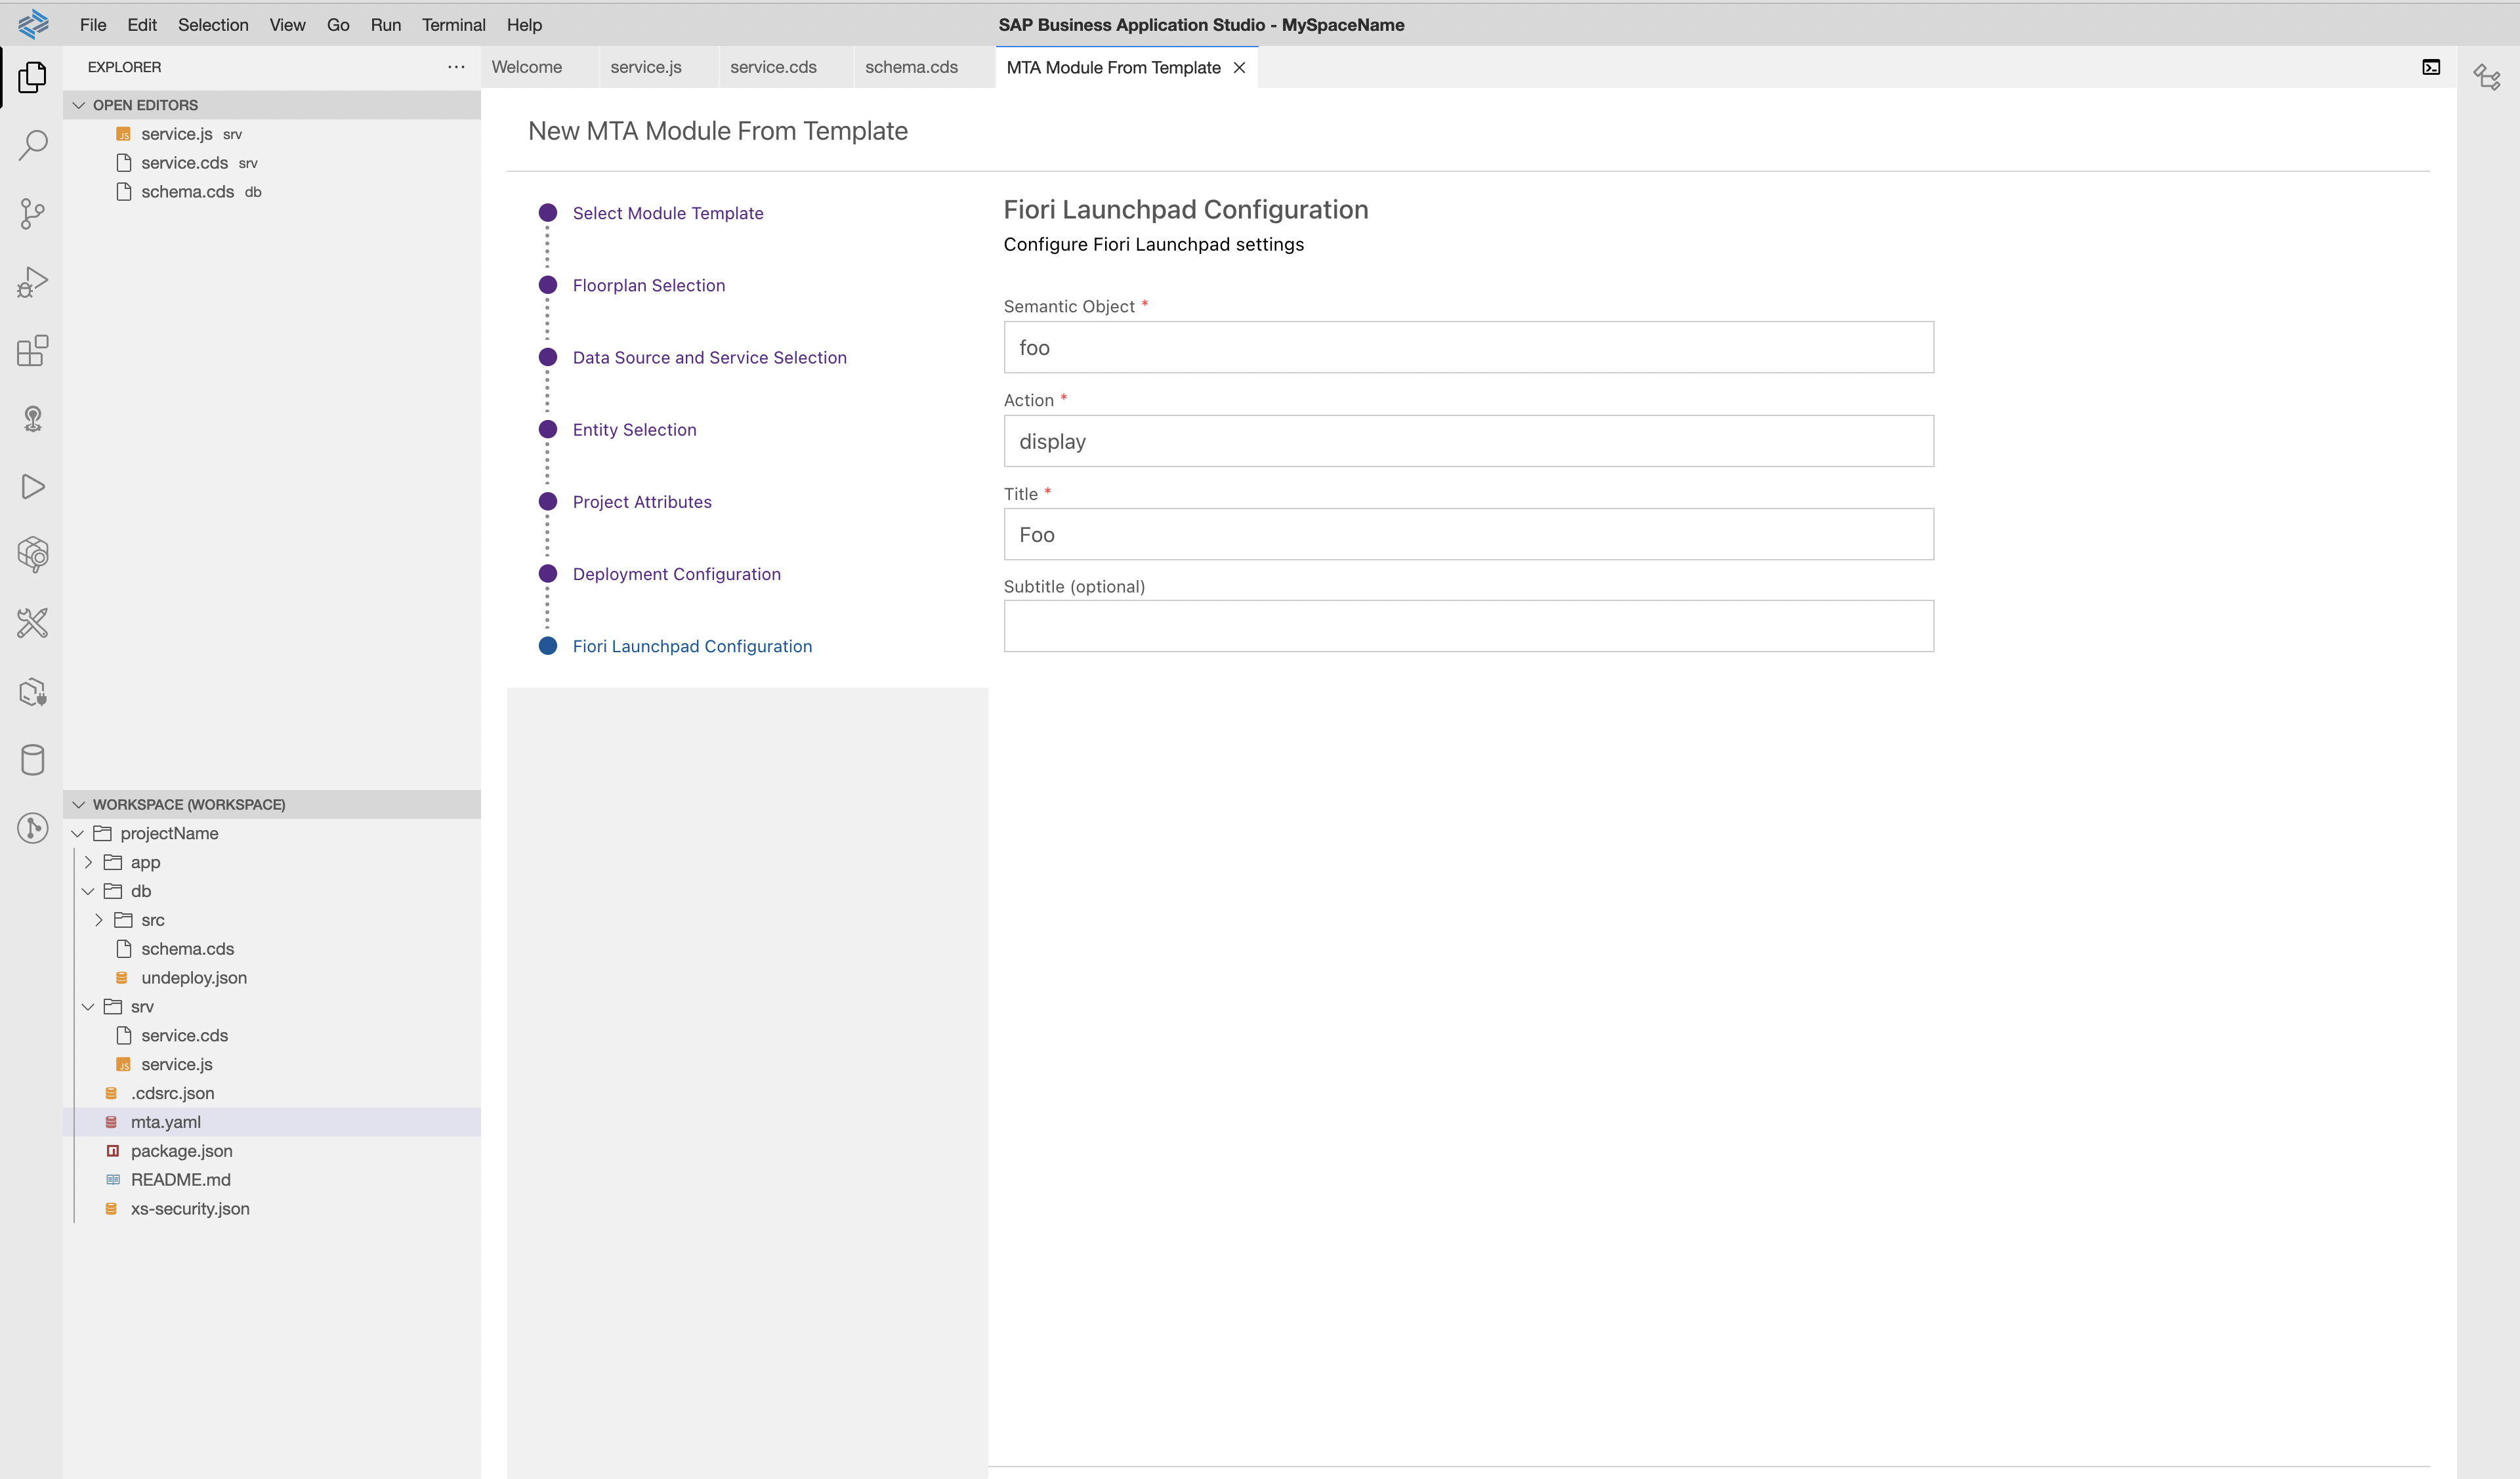Image resolution: width=2520 pixels, height=1479 pixels.
Task: Select mta.yaml file
Action: 272,1122
